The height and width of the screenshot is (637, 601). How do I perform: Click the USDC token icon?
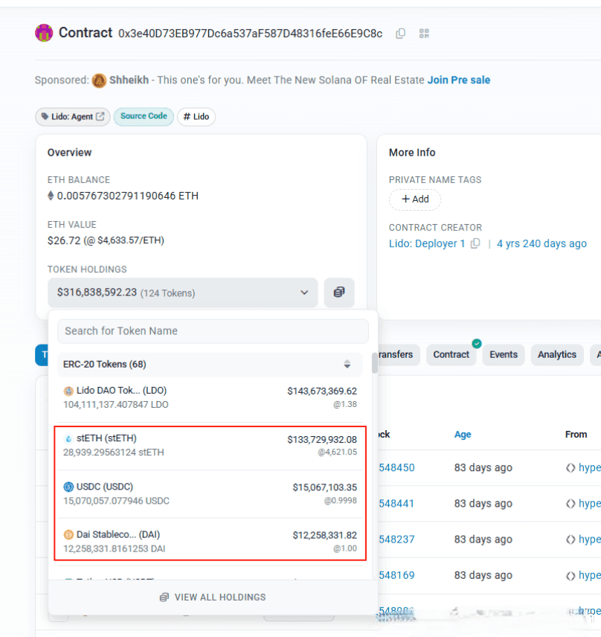point(68,487)
